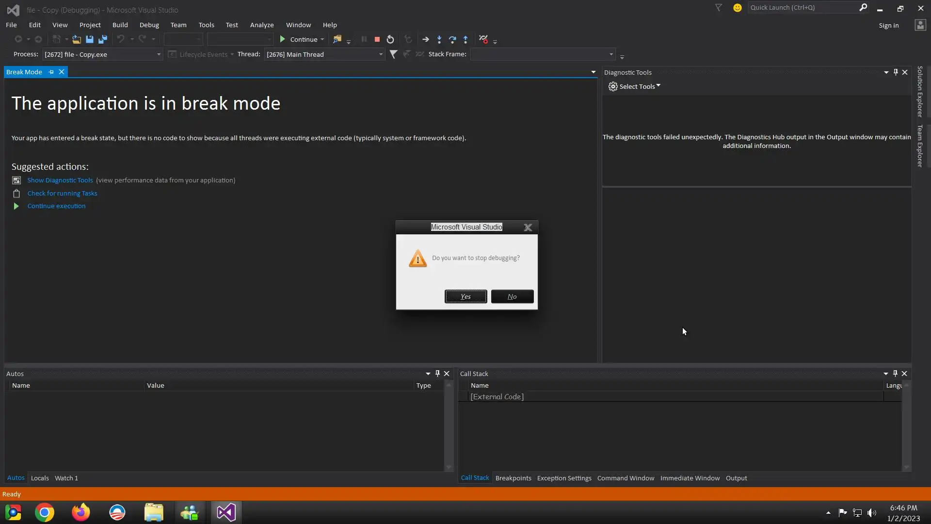
Task: Click the Step Out icon
Action: tap(465, 39)
